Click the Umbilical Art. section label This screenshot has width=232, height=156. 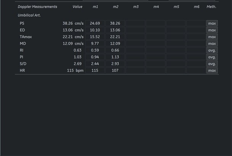(x=29, y=15)
